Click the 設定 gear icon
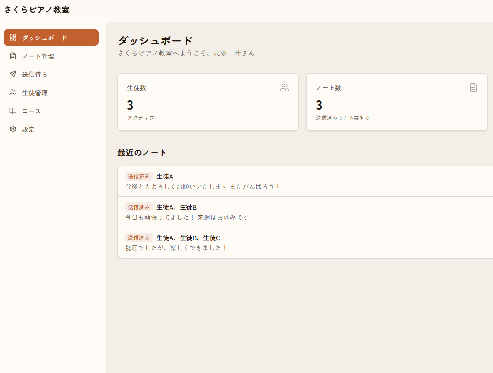 coord(13,129)
